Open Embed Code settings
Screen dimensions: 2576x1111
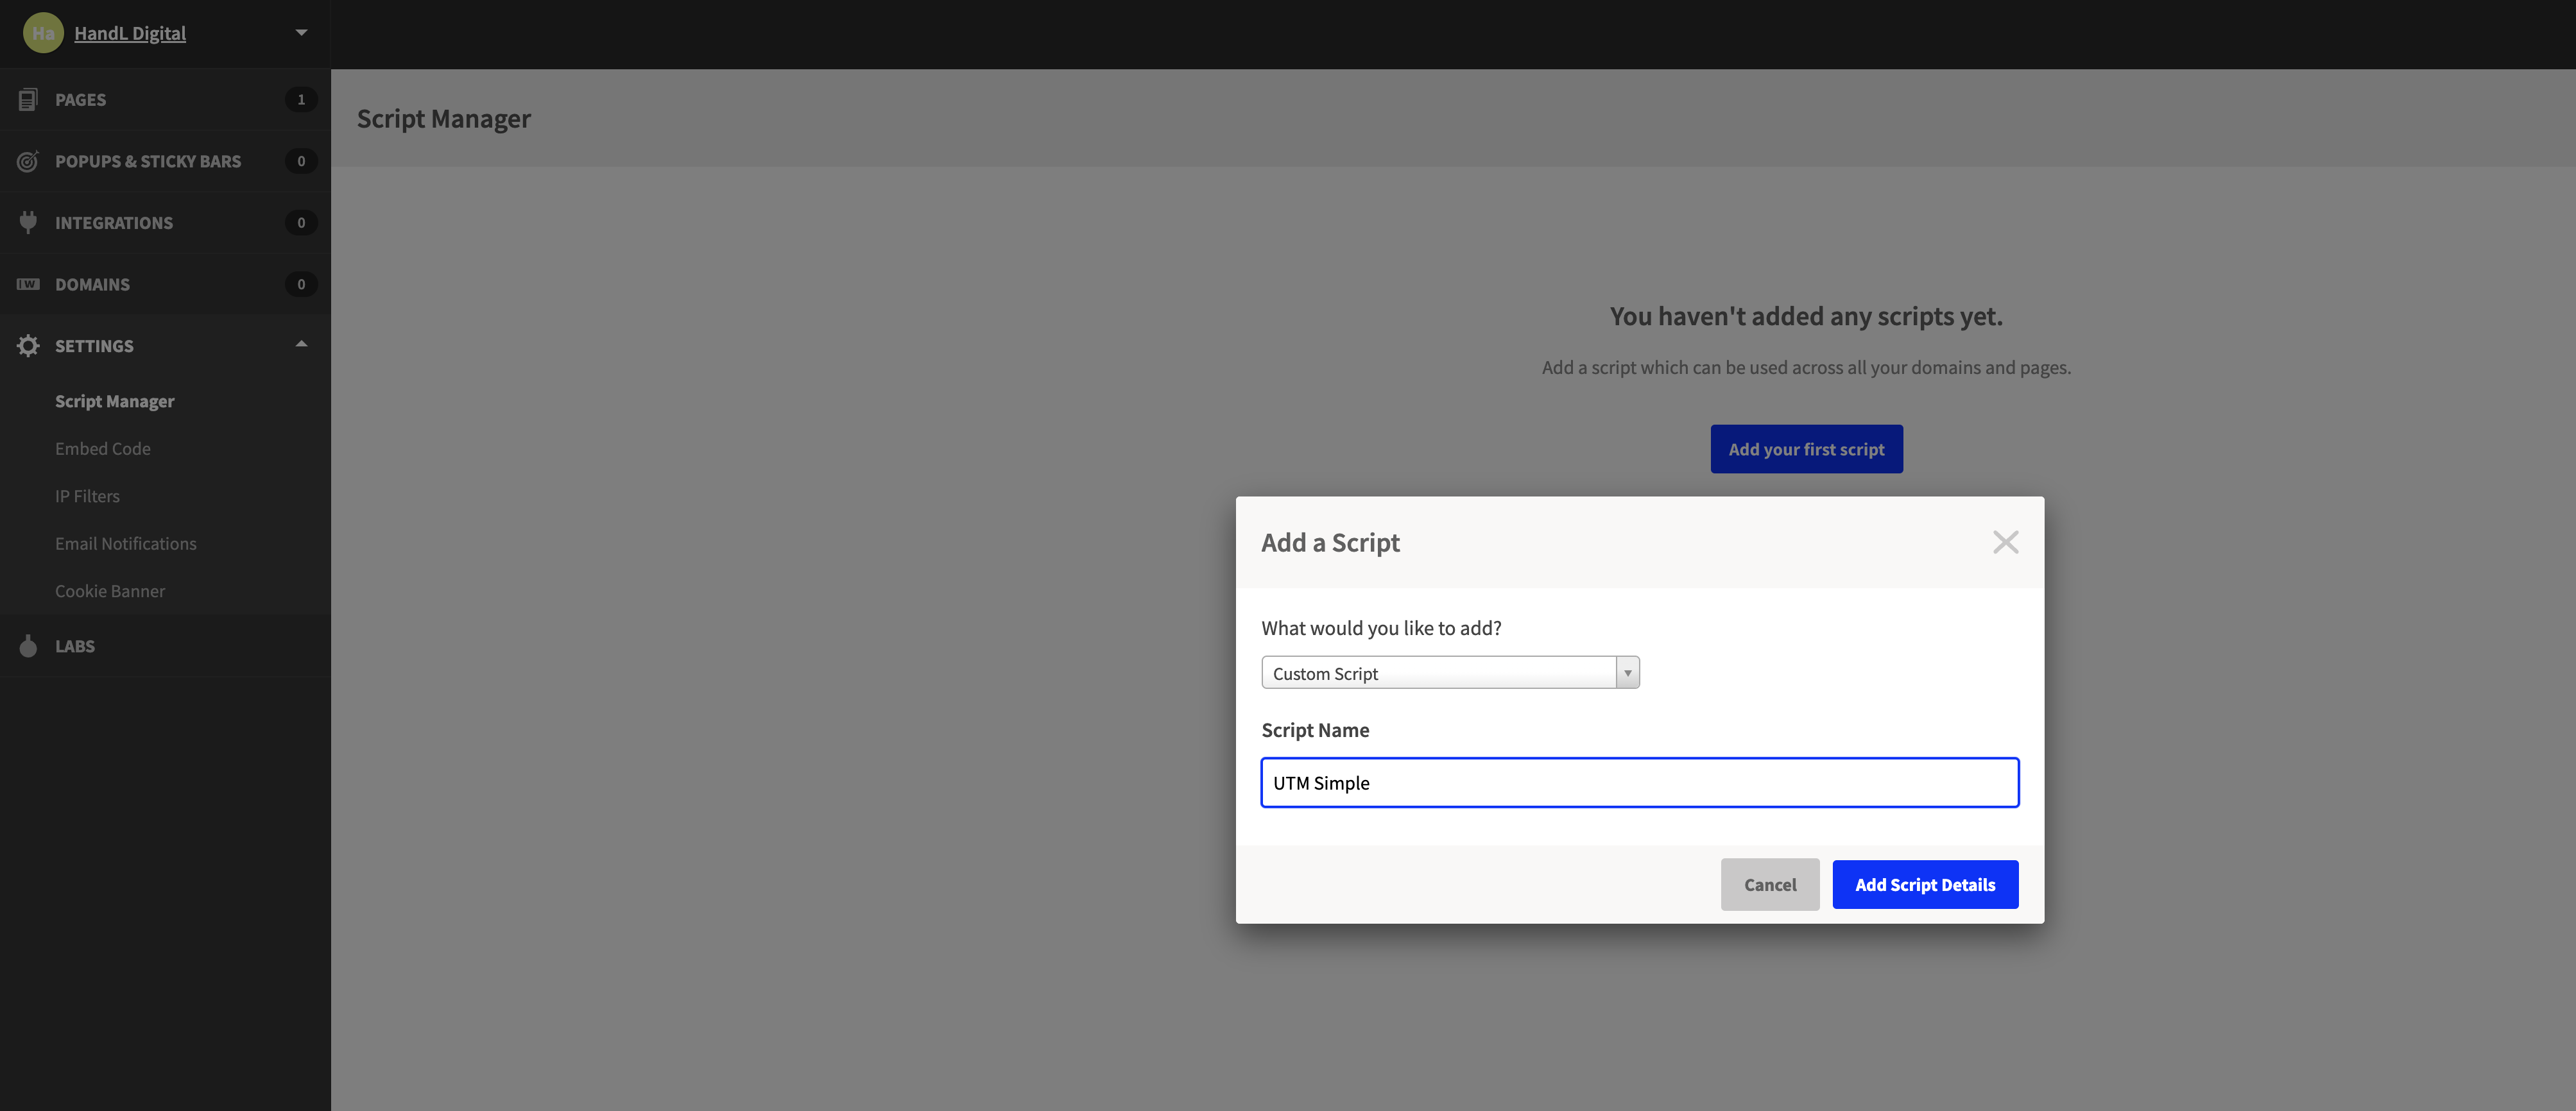click(x=103, y=448)
